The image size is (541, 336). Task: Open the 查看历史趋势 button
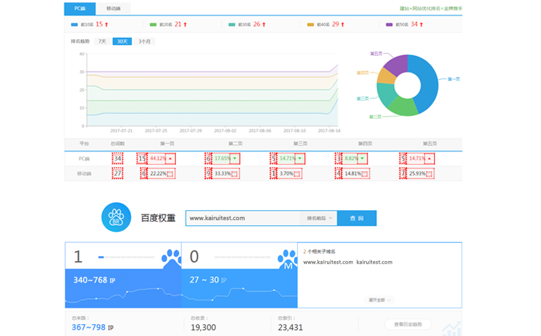click(408, 324)
